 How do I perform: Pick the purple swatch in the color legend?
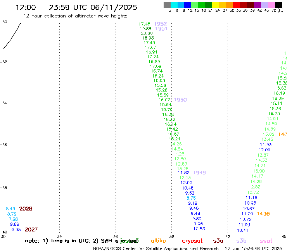[258, 5]
